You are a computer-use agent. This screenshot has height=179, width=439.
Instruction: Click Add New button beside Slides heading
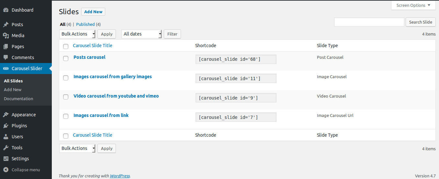pos(93,12)
